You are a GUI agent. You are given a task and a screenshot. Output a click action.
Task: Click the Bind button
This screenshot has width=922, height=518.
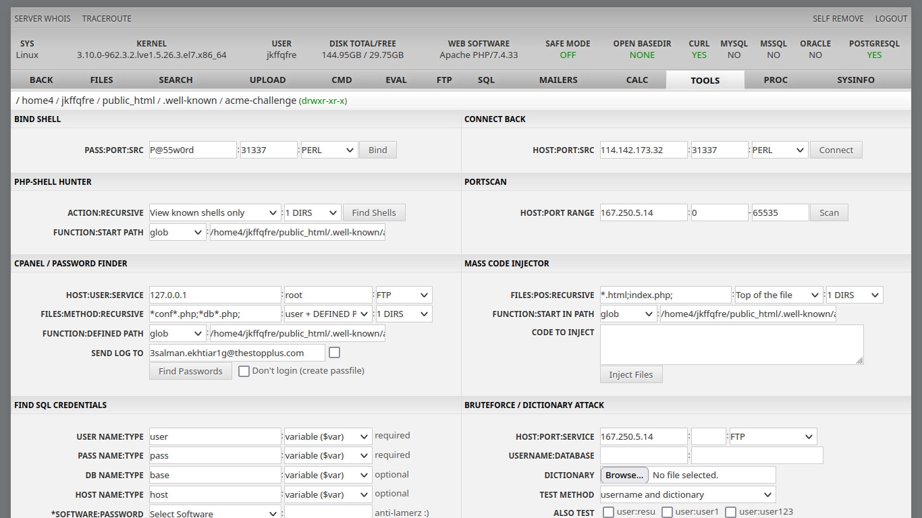pos(378,150)
